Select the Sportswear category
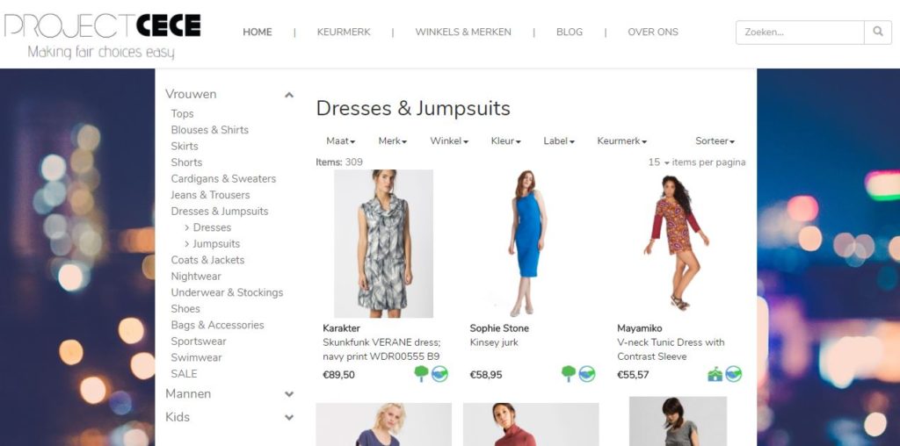The width and height of the screenshot is (900, 446). coord(198,342)
